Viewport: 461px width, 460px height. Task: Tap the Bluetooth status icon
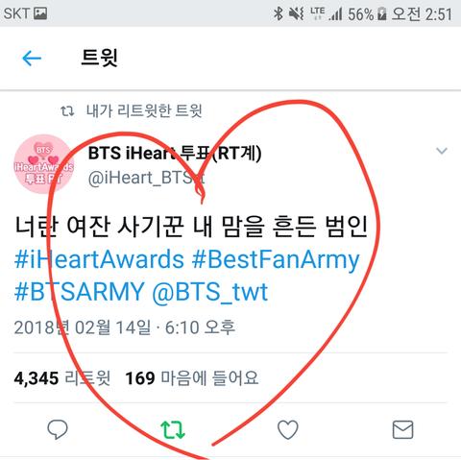coord(279,13)
